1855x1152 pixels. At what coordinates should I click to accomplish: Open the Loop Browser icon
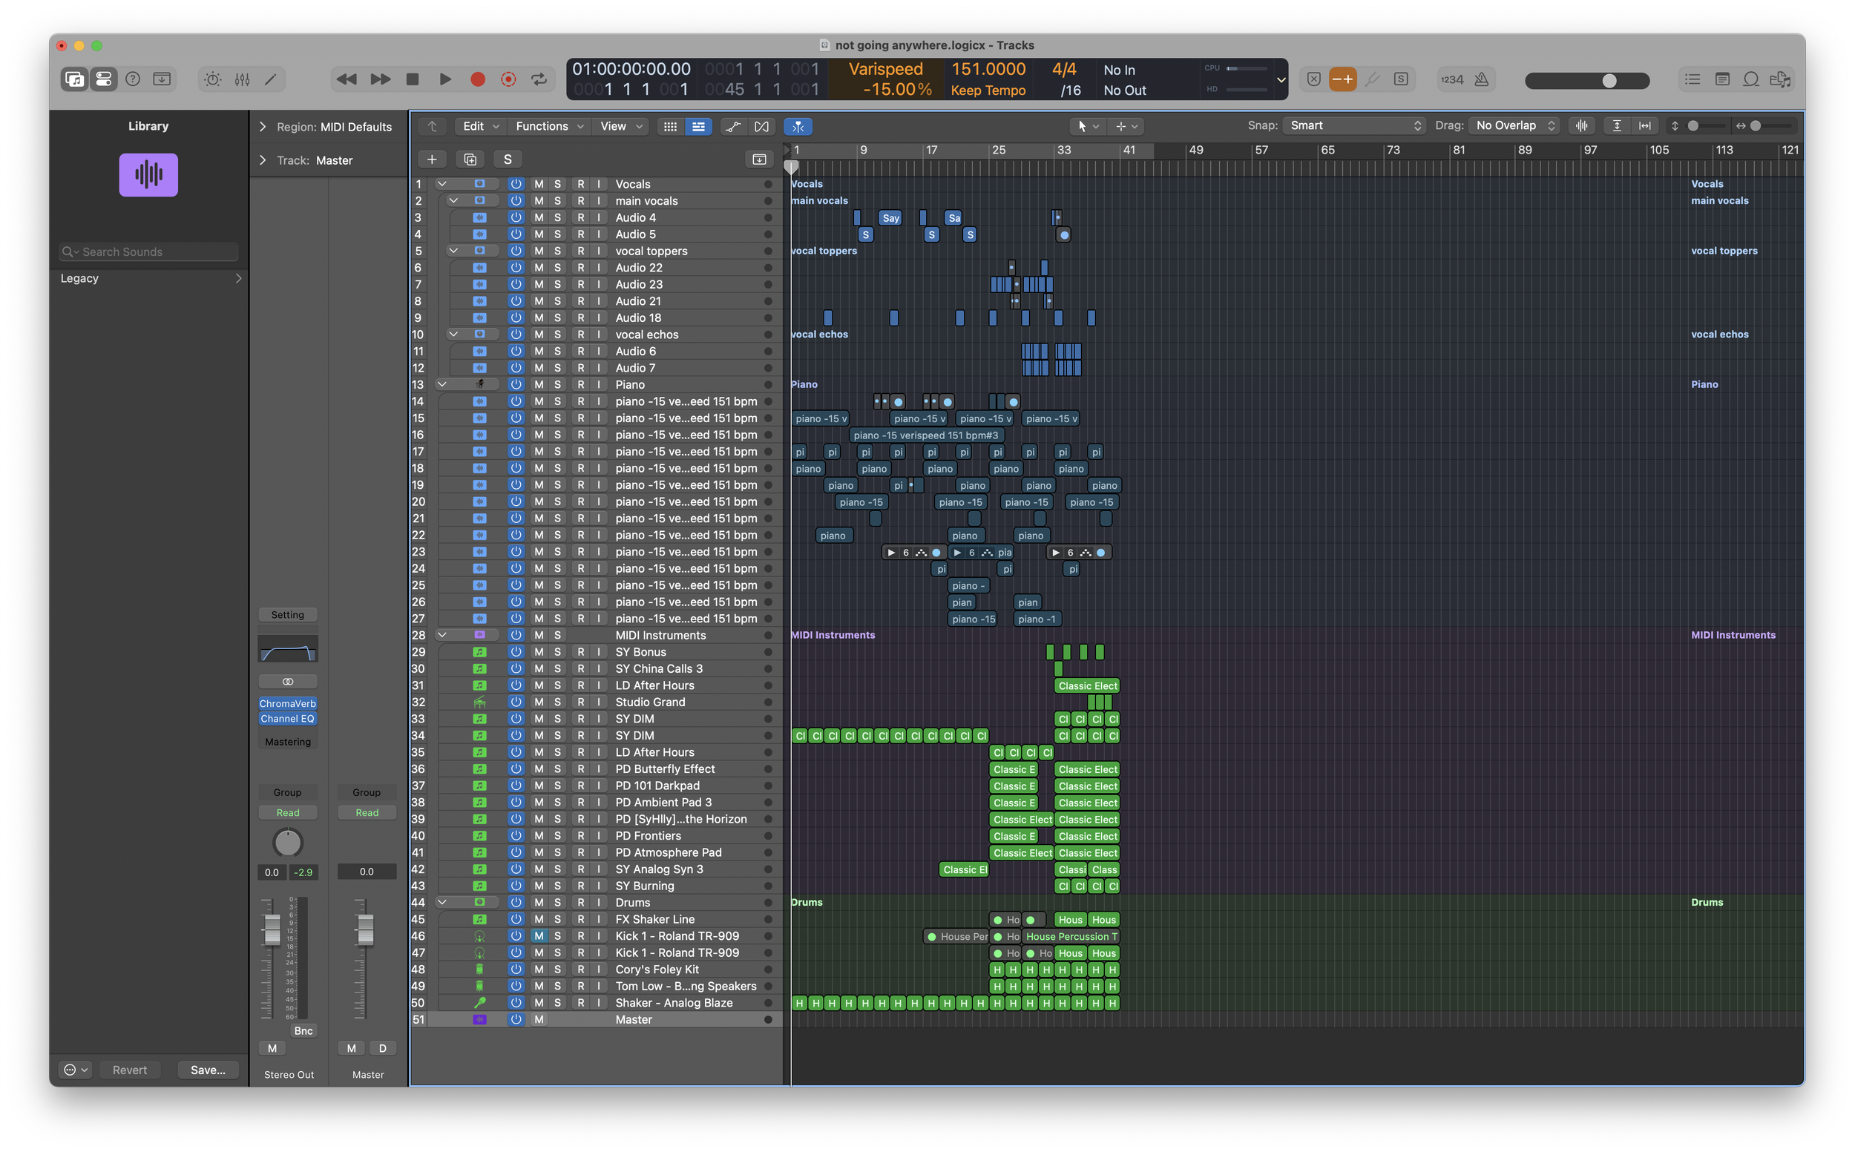pos(1750,79)
